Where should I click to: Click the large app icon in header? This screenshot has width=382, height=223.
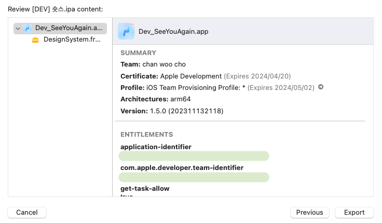[126, 31]
